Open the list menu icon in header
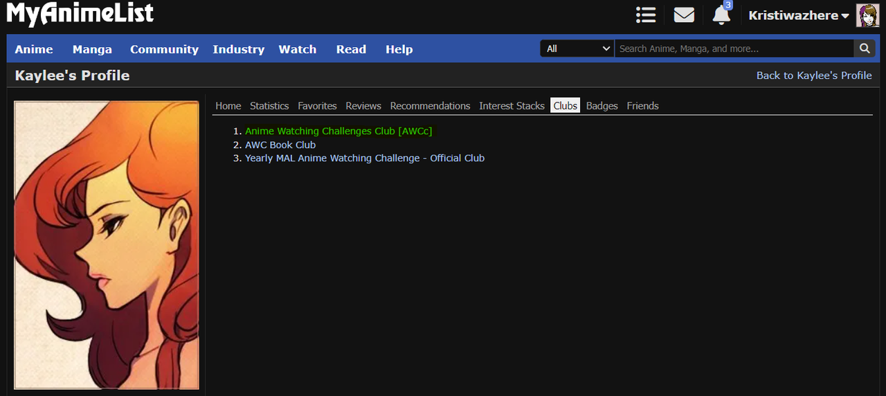 pyautogui.click(x=646, y=15)
